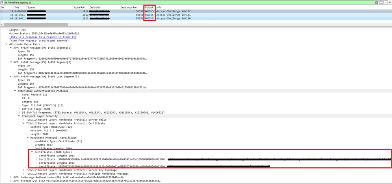Select the 'Code: Request (1)' field
Viewport: 392px width, 184px height.
coord(35,94)
